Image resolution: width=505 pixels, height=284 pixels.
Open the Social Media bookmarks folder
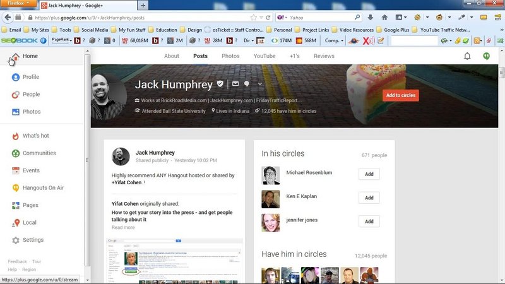coord(91,30)
